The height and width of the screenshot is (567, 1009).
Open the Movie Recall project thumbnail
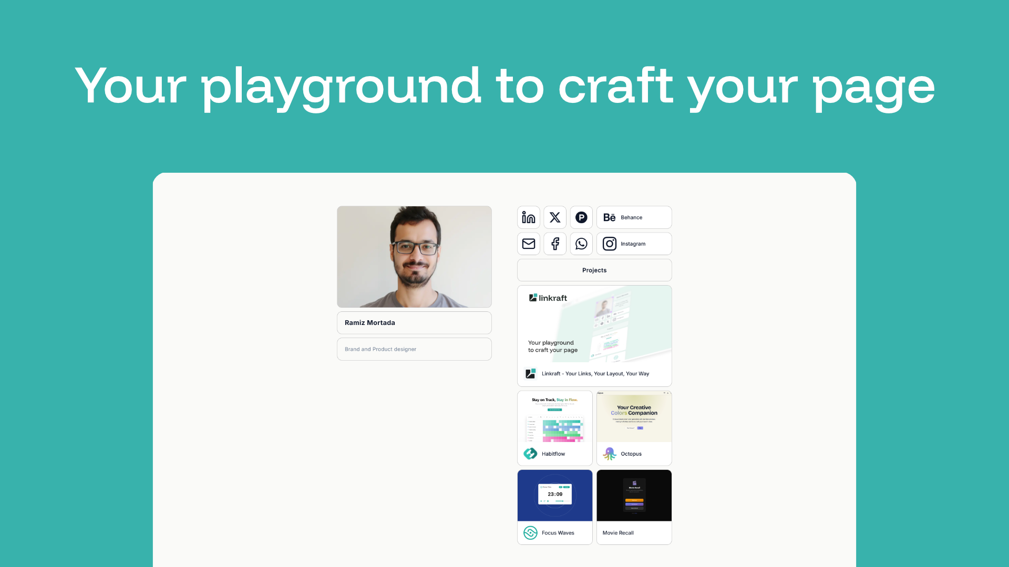[x=634, y=496]
